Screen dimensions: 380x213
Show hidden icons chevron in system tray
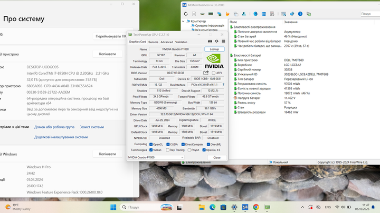point(302,207)
